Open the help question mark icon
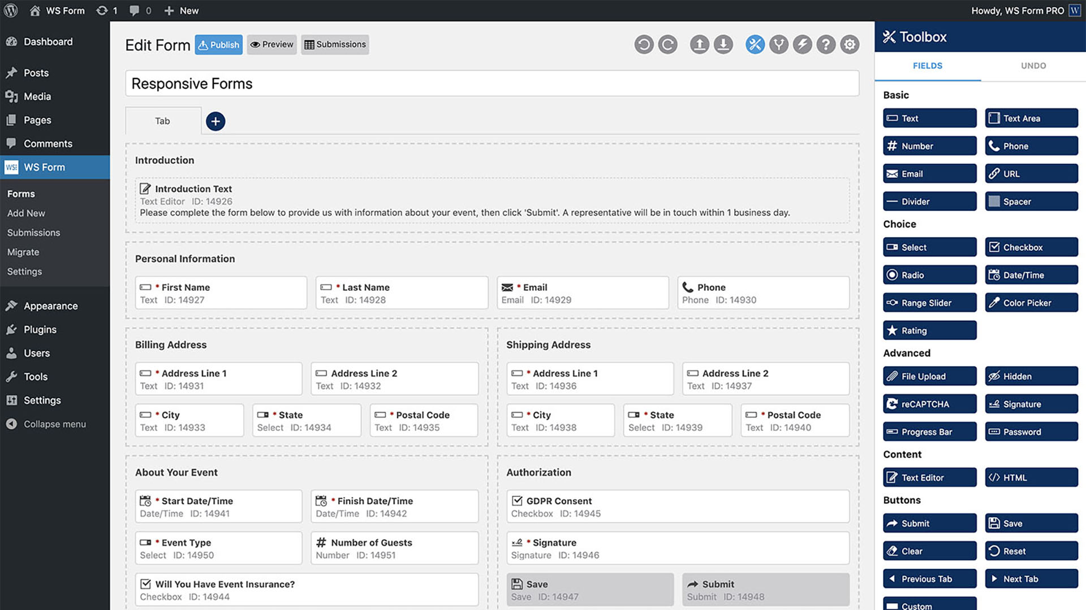This screenshot has width=1086, height=610. pyautogui.click(x=826, y=45)
